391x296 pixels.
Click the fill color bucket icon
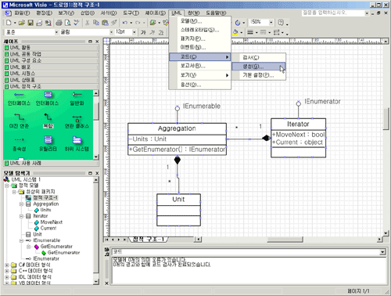[235, 32]
